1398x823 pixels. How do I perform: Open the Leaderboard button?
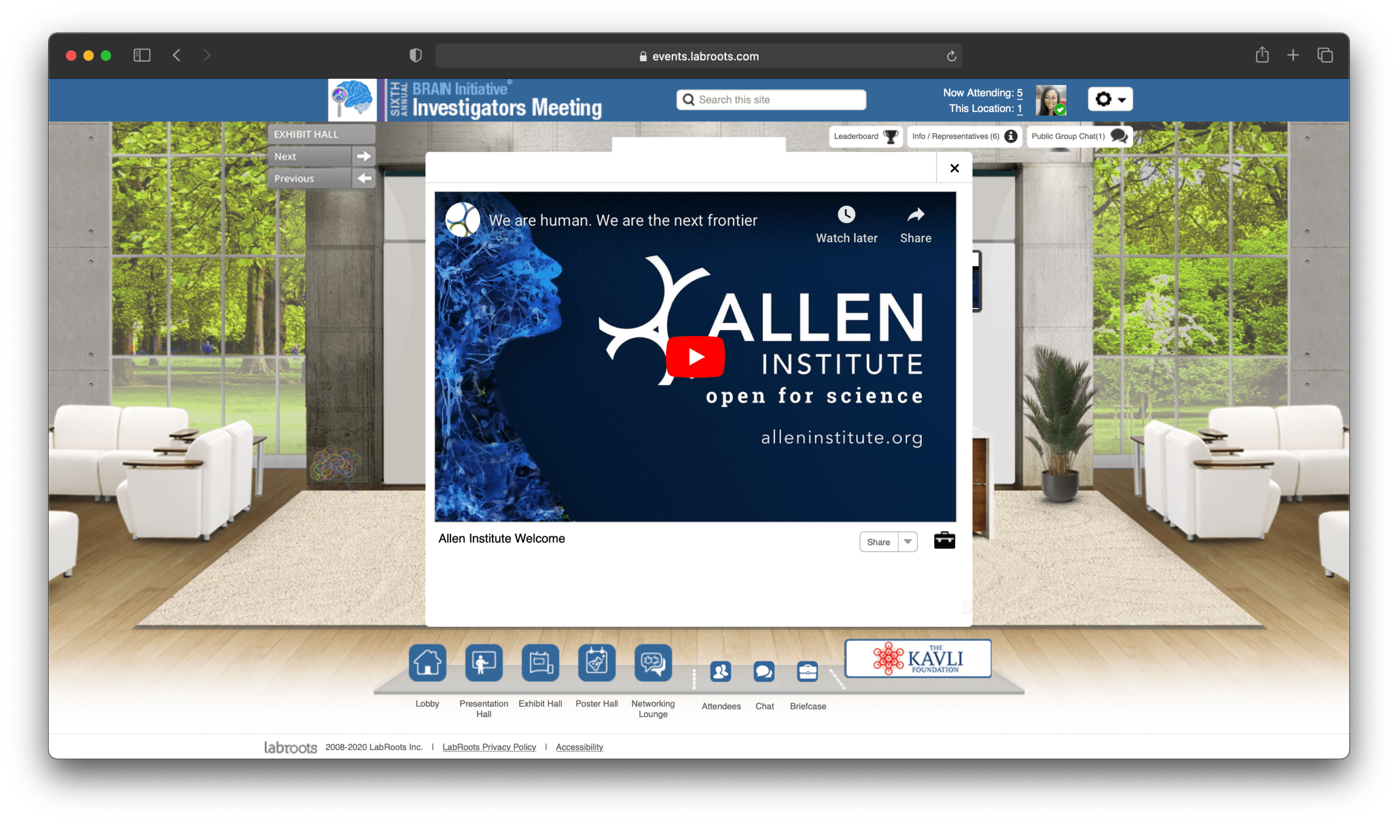coord(866,137)
